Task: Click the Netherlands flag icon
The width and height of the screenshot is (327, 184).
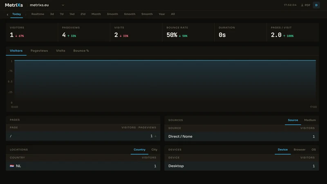Action: 12,166
